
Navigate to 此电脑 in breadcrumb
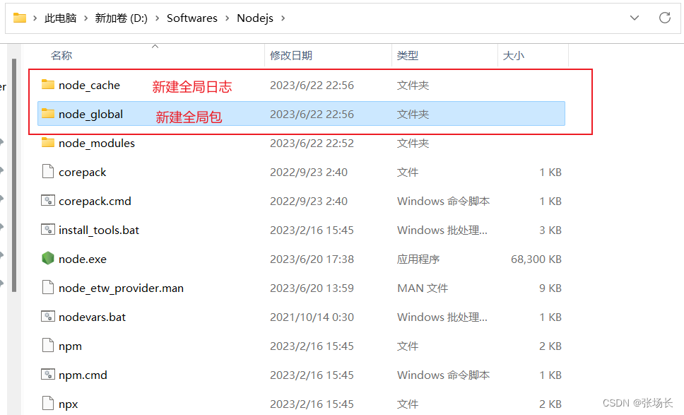(62, 18)
